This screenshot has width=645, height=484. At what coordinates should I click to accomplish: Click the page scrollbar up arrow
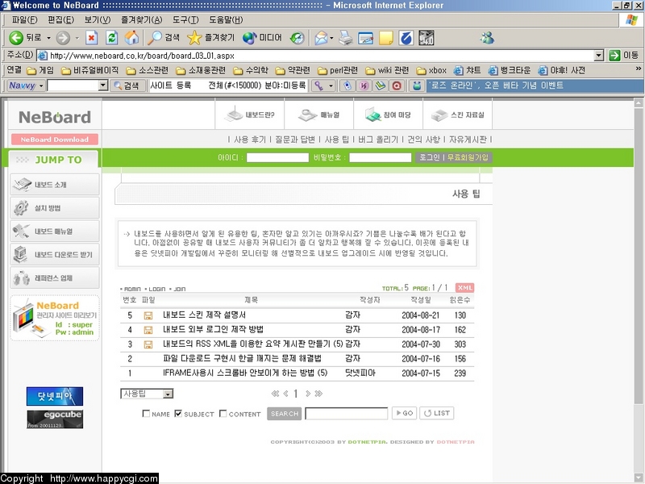pyautogui.click(x=638, y=103)
